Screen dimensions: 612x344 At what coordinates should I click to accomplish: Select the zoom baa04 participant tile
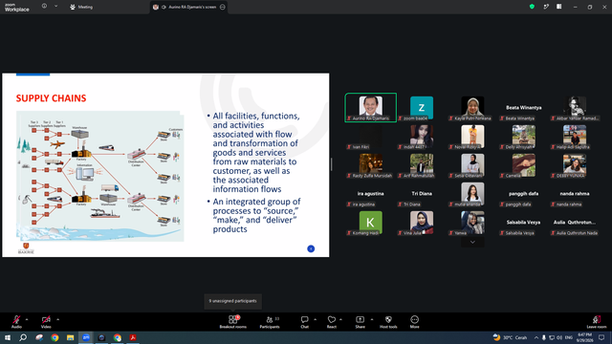[422, 108]
